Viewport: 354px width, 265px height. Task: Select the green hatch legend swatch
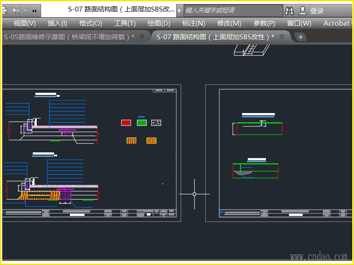142,123
